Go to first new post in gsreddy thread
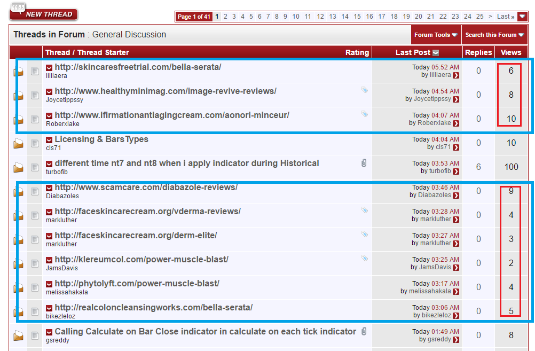 (x=49, y=332)
